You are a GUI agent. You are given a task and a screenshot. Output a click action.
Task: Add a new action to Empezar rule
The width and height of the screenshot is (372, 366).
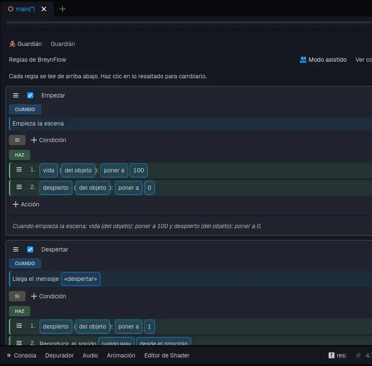click(x=26, y=204)
